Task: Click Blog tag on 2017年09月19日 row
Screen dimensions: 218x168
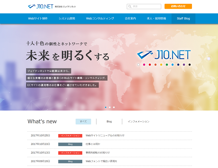Action: pyautogui.click(x=70, y=161)
